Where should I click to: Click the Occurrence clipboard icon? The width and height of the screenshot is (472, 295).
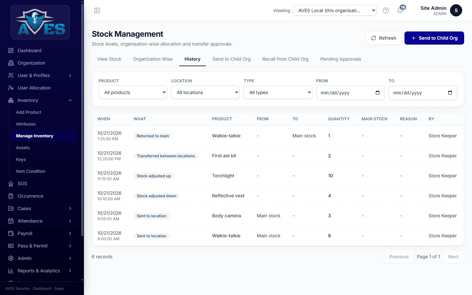tap(11, 196)
